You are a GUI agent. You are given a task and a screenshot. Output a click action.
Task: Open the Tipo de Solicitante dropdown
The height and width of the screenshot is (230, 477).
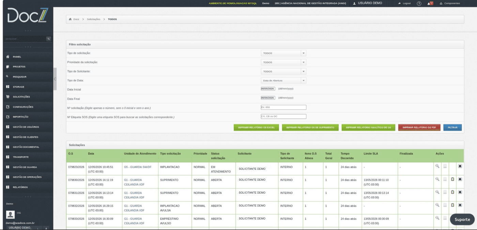point(283,71)
